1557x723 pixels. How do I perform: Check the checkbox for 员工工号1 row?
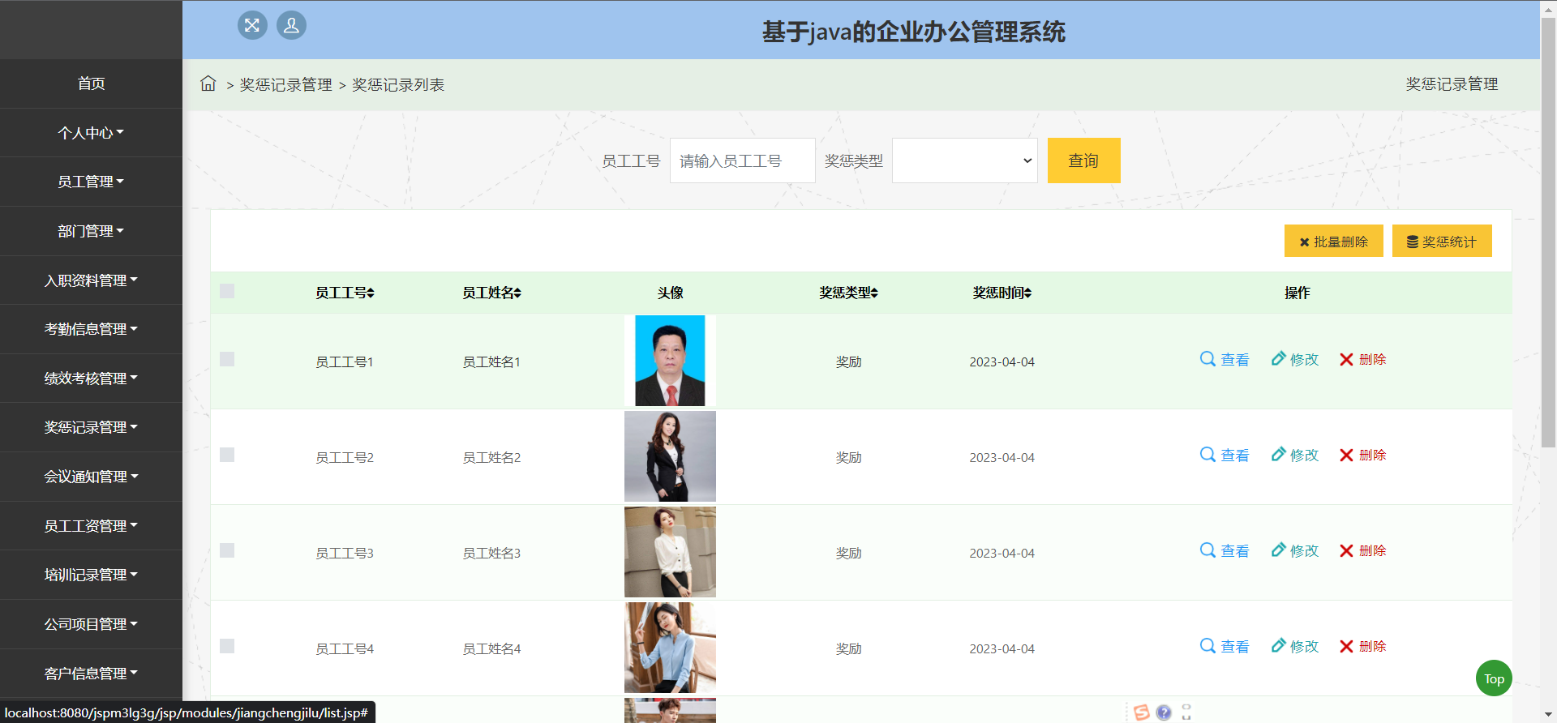pos(227,359)
